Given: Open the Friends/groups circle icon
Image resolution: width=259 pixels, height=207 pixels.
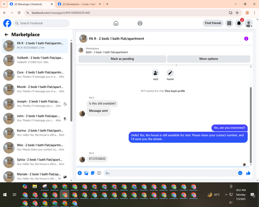Looking at the screenshot, I should tap(140, 23).
